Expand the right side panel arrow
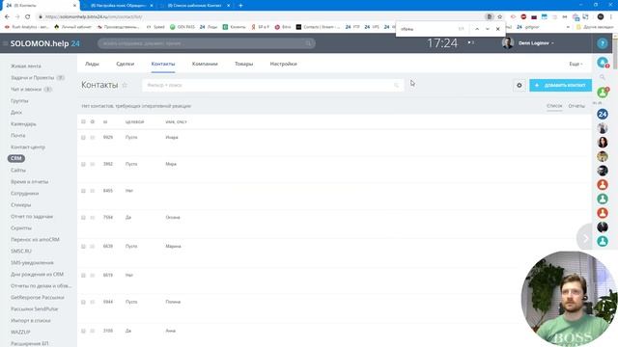 coord(585,238)
